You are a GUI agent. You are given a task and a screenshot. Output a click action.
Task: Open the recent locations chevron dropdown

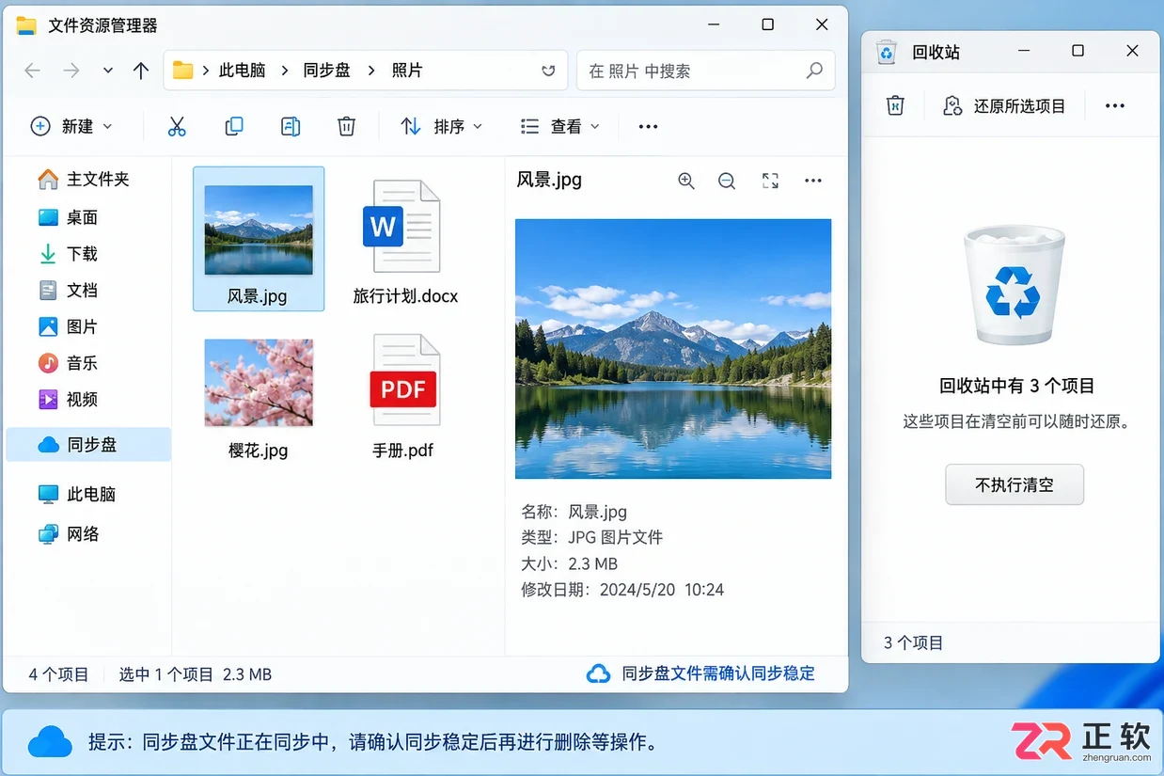pyautogui.click(x=108, y=71)
